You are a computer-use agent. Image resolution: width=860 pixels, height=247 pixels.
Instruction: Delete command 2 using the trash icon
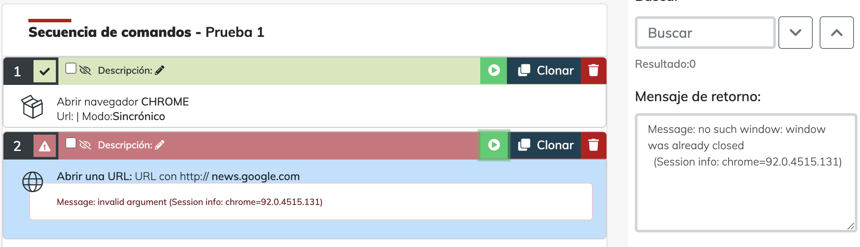point(593,145)
